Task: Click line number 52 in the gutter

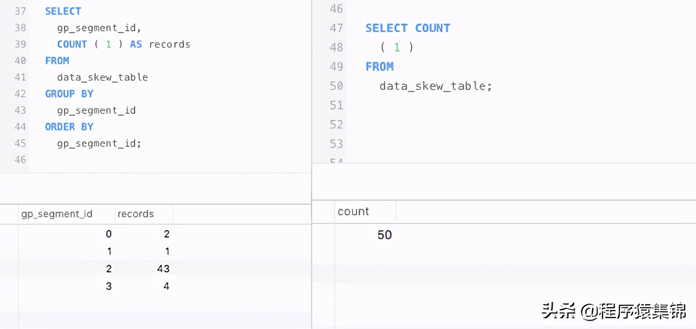Action: (x=337, y=125)
